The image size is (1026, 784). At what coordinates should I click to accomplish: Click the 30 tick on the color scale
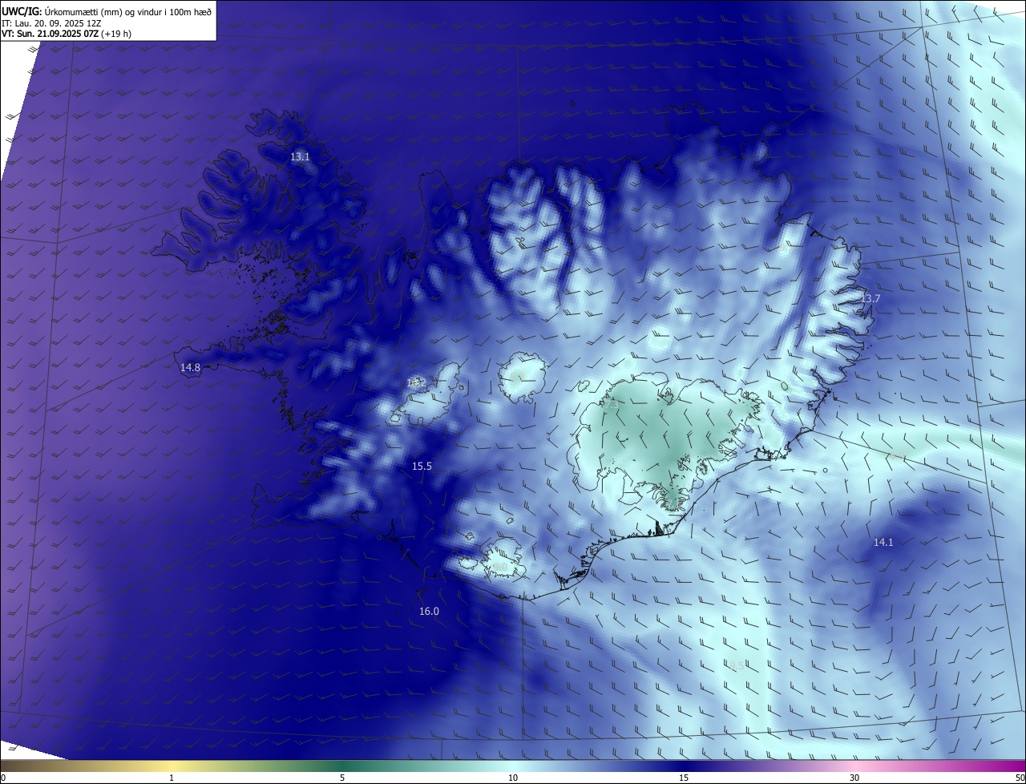854,778
